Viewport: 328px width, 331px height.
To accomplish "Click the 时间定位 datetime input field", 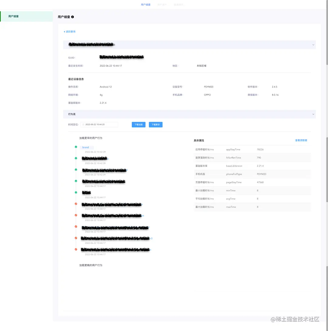I will pyautogui.click(x=99, y=125).
